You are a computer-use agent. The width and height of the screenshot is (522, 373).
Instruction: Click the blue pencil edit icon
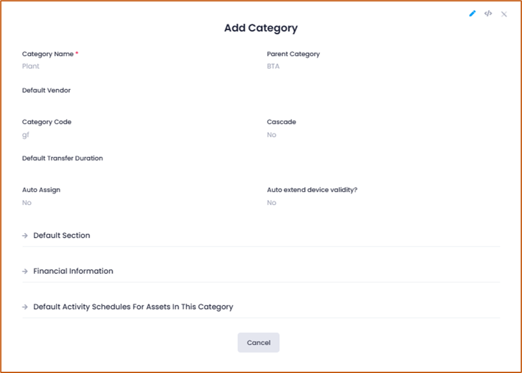click(472, 13)
